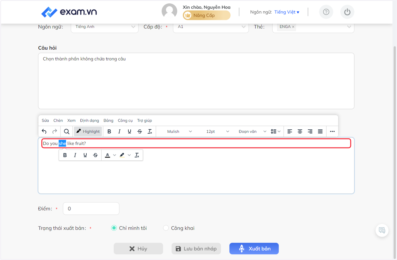Click into the Điểm score field
The height and width of the screenshot is (260, 397).
point(91,209)
